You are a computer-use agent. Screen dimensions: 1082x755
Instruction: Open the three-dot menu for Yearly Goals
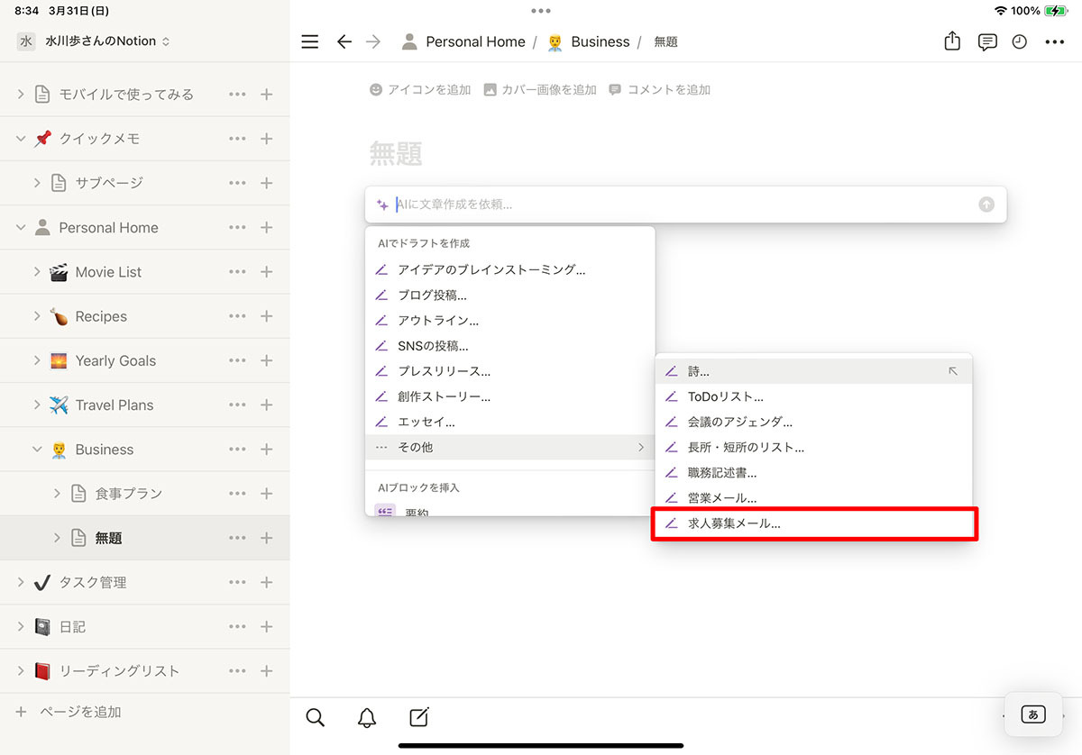(x=237, y=360)
